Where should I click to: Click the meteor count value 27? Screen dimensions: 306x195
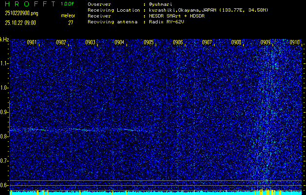71,22
